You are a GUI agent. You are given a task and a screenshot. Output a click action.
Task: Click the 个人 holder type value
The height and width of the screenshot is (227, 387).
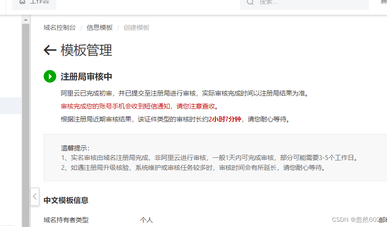coord(146,220)
